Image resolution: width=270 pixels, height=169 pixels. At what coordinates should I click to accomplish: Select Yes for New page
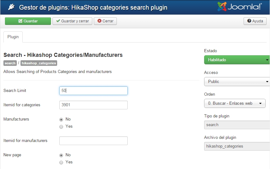point(61,162)
